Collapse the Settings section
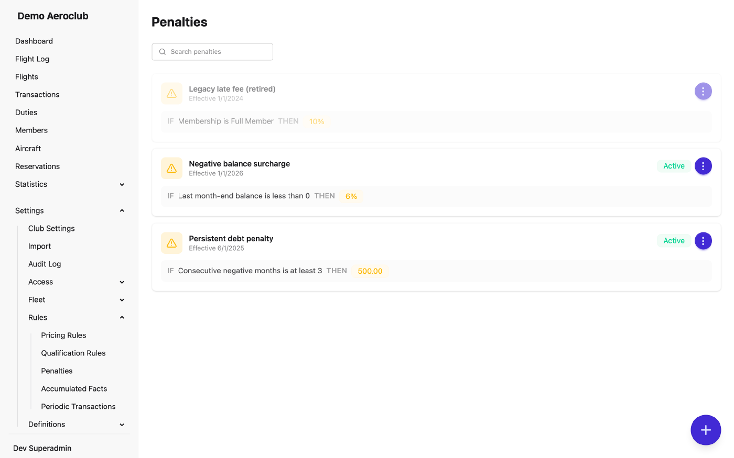The width and height of the screenshot is (734, 458). point(122,210)
